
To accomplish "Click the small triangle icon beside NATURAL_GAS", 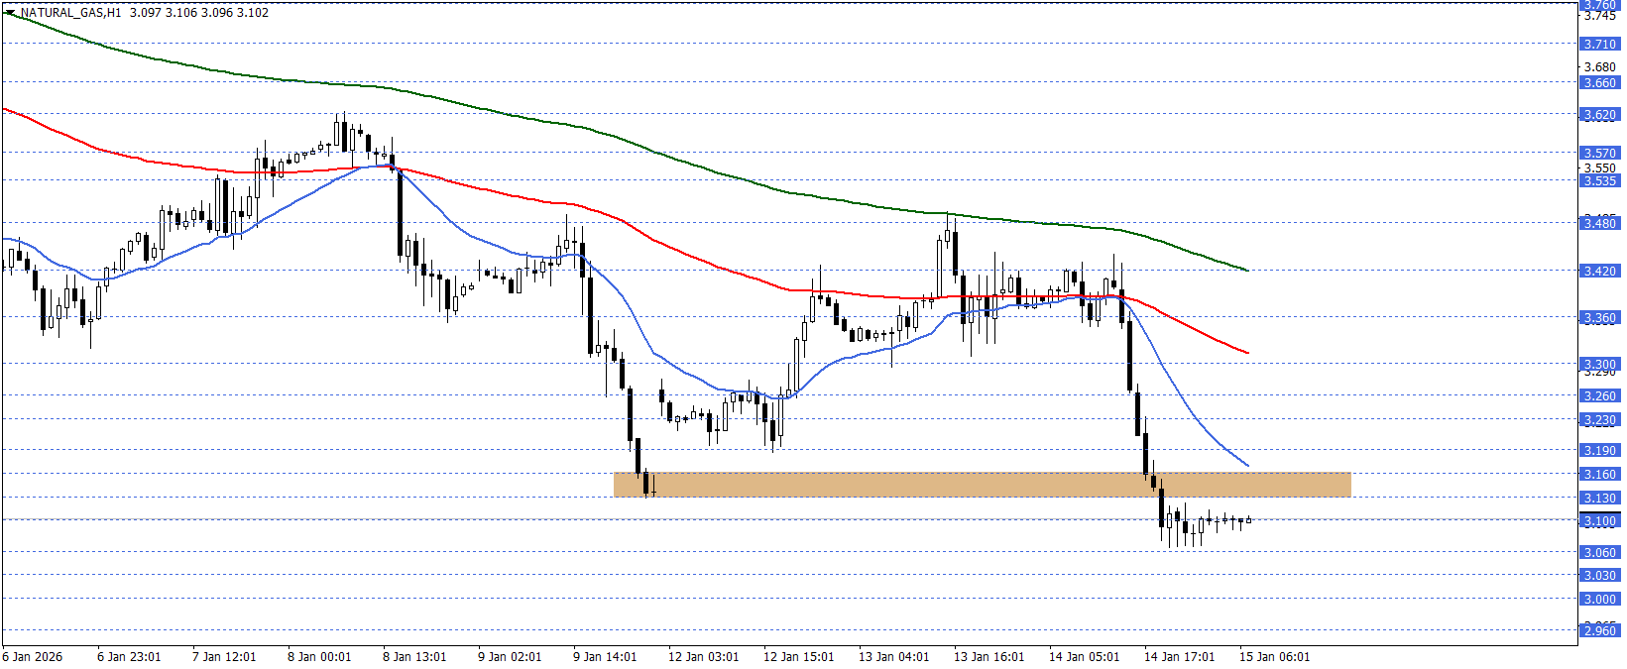I will click(10, 13).
